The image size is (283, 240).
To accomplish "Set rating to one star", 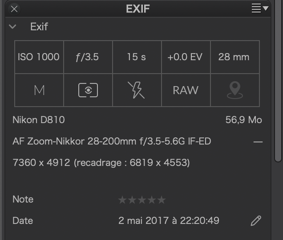I will [122, 200].
